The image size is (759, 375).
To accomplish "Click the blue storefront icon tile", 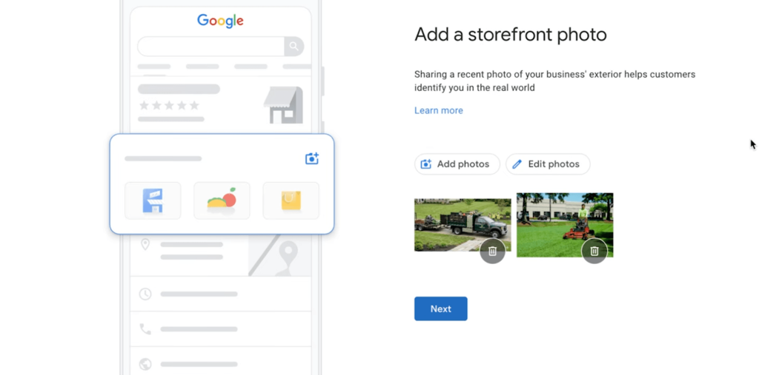I will click(x=153, y=200).
